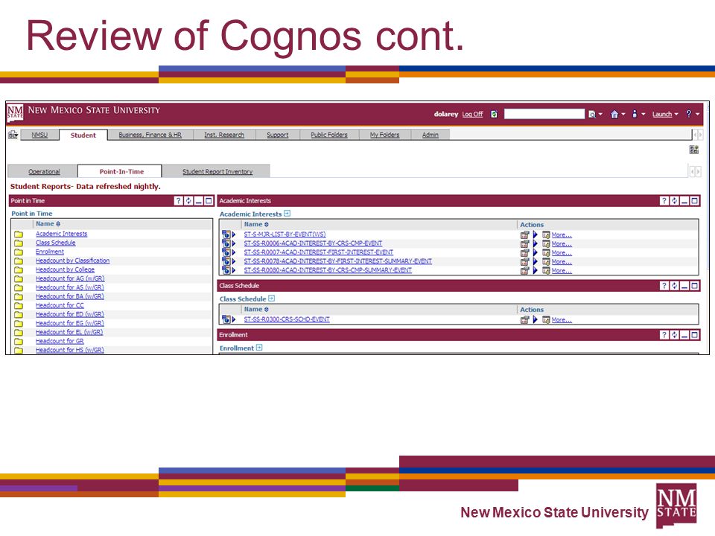
Task: Open the Inst. Research tab
Action: (224, 135)
